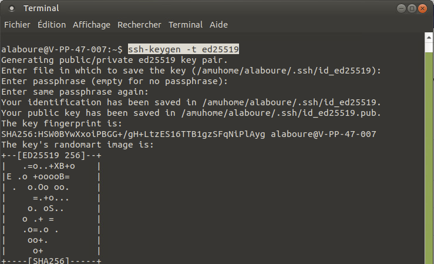The width and height of the screenshot is (434, 264).
Task: Open the Aide help menu
Action: [218, 25]
